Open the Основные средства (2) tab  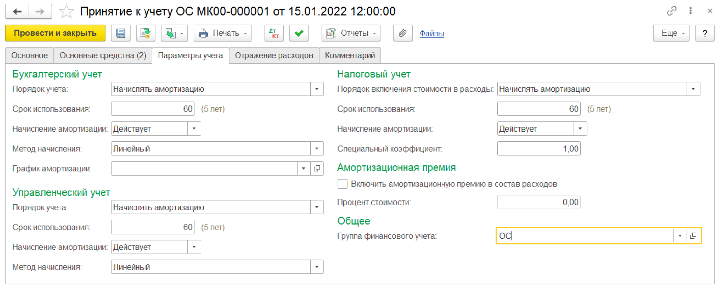[x=103, y=55]
